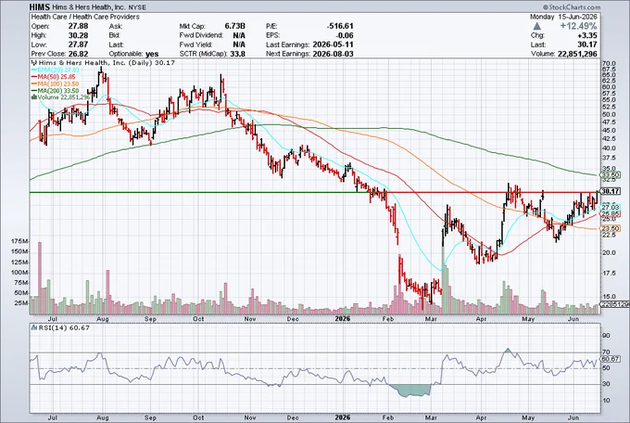Click the 70.0 price axis label
The image size is (630, 423).
(x=610, y=64)
